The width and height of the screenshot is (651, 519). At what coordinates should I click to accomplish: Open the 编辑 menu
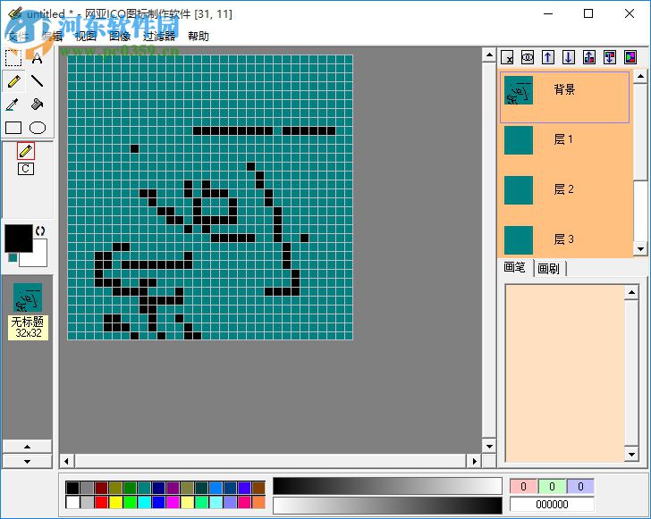point(52,37)
